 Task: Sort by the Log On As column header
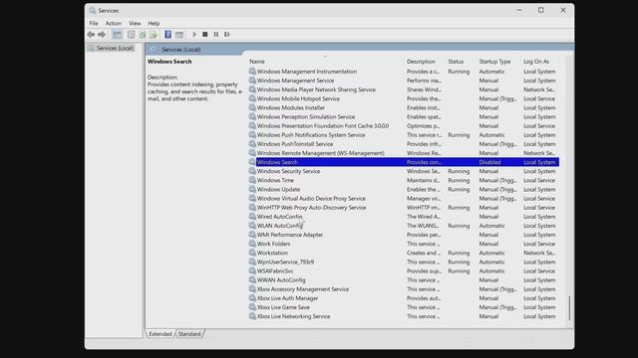click(536, 62)
